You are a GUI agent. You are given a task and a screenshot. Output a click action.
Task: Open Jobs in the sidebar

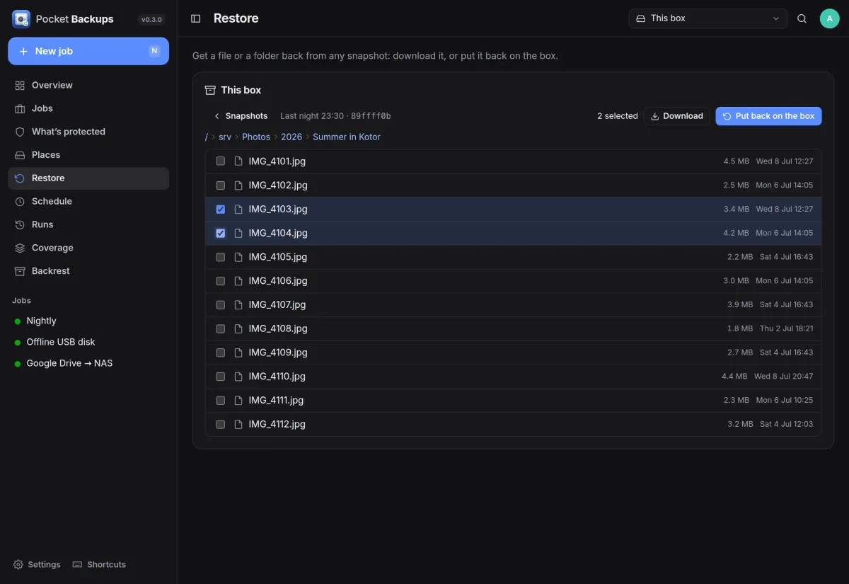88,108
